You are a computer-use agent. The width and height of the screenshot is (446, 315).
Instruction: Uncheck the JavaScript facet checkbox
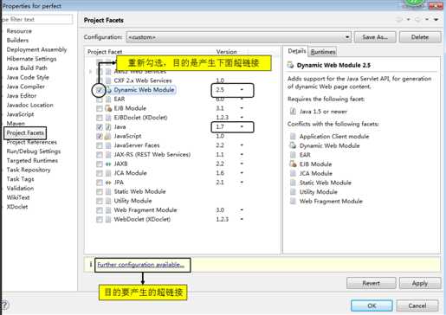(100, 136)
